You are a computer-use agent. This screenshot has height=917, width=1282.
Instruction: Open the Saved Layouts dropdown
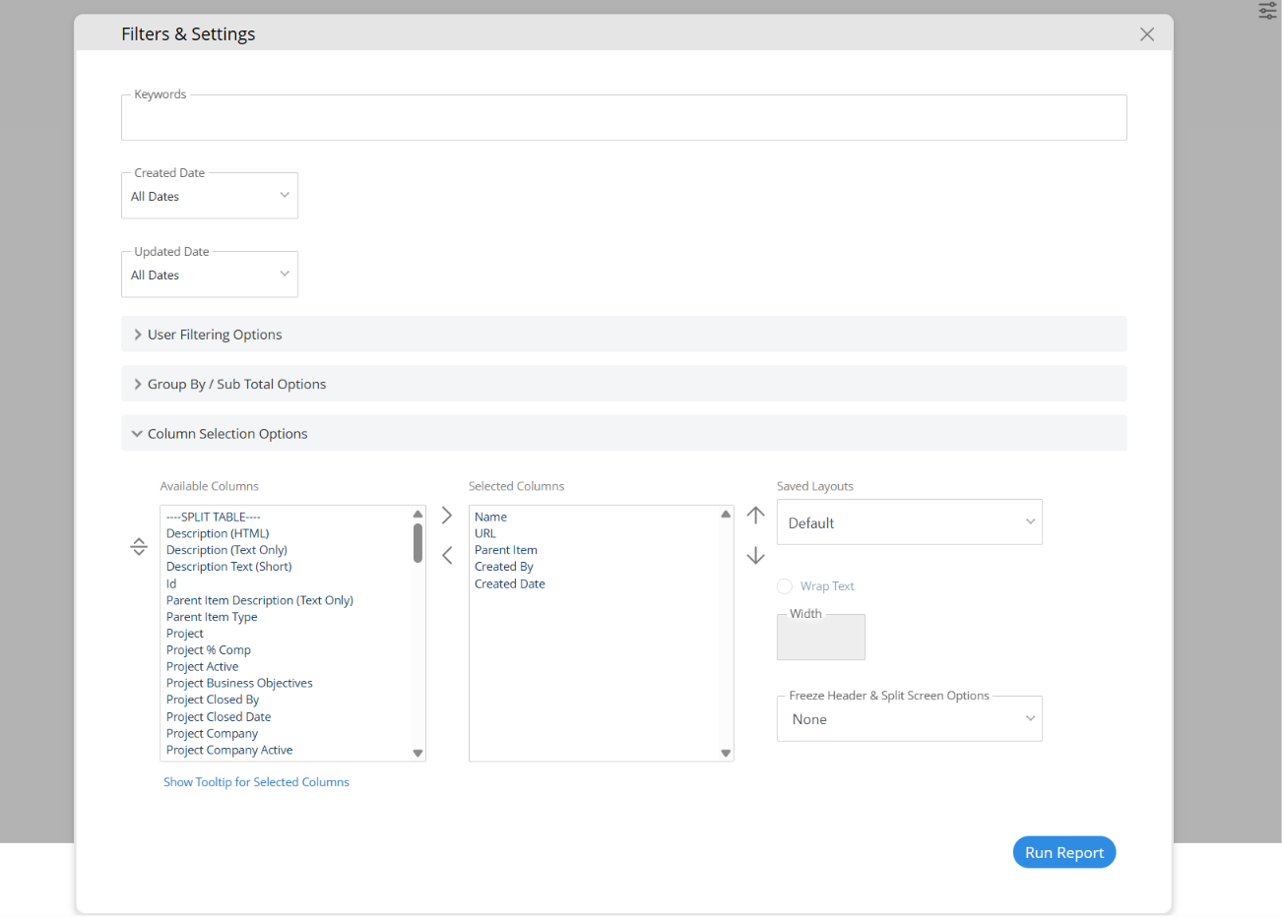tap(910, 522)
